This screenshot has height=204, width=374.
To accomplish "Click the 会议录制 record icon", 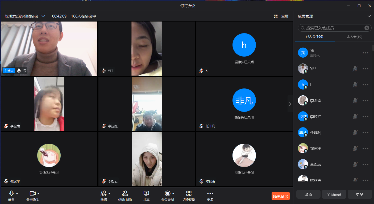I will pyautogui.click(x=167, y=193).
